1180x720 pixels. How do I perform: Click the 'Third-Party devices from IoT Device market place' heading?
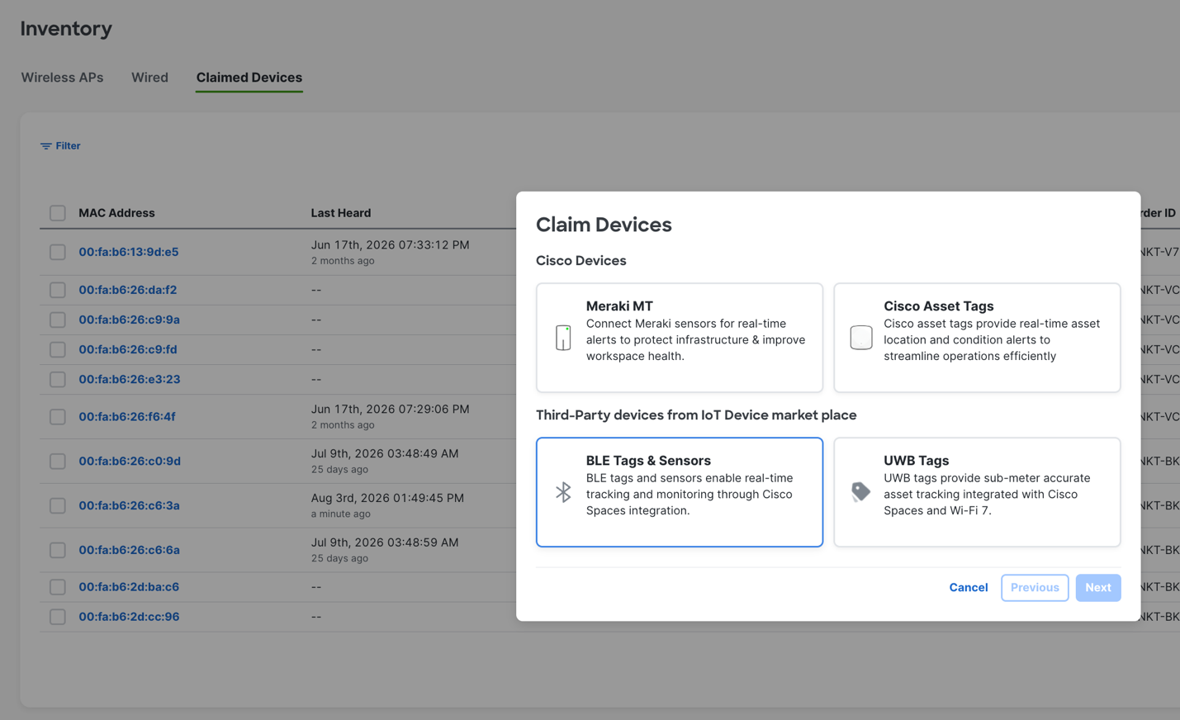pyautogui.click(x=696, y=415)
